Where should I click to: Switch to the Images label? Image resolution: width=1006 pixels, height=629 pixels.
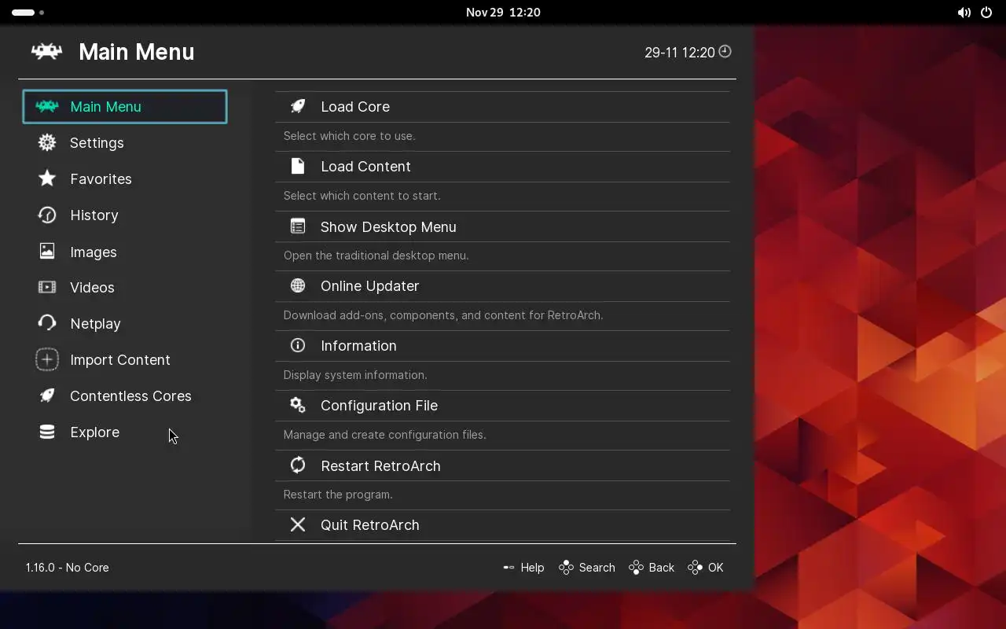point(94,252)
